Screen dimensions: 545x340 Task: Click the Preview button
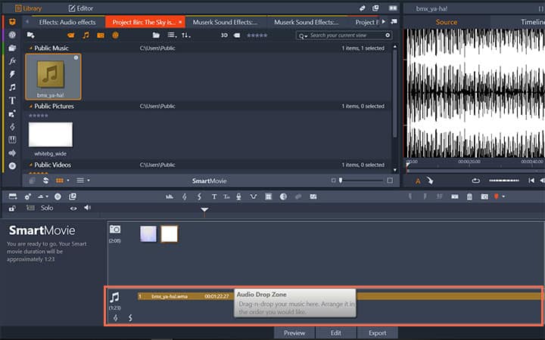click(x=294, y=332)
